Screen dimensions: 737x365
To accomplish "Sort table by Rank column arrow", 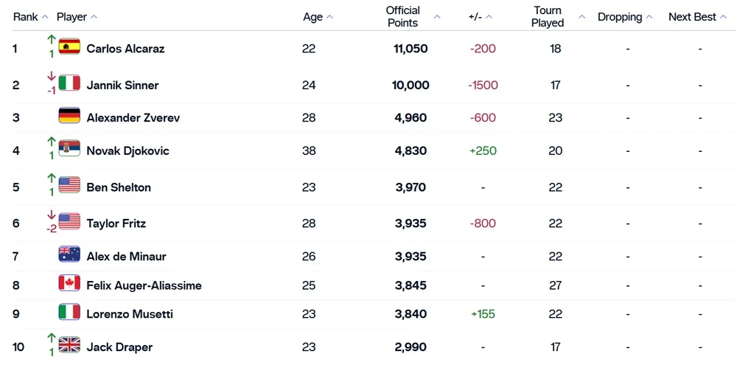I will 46,17.
